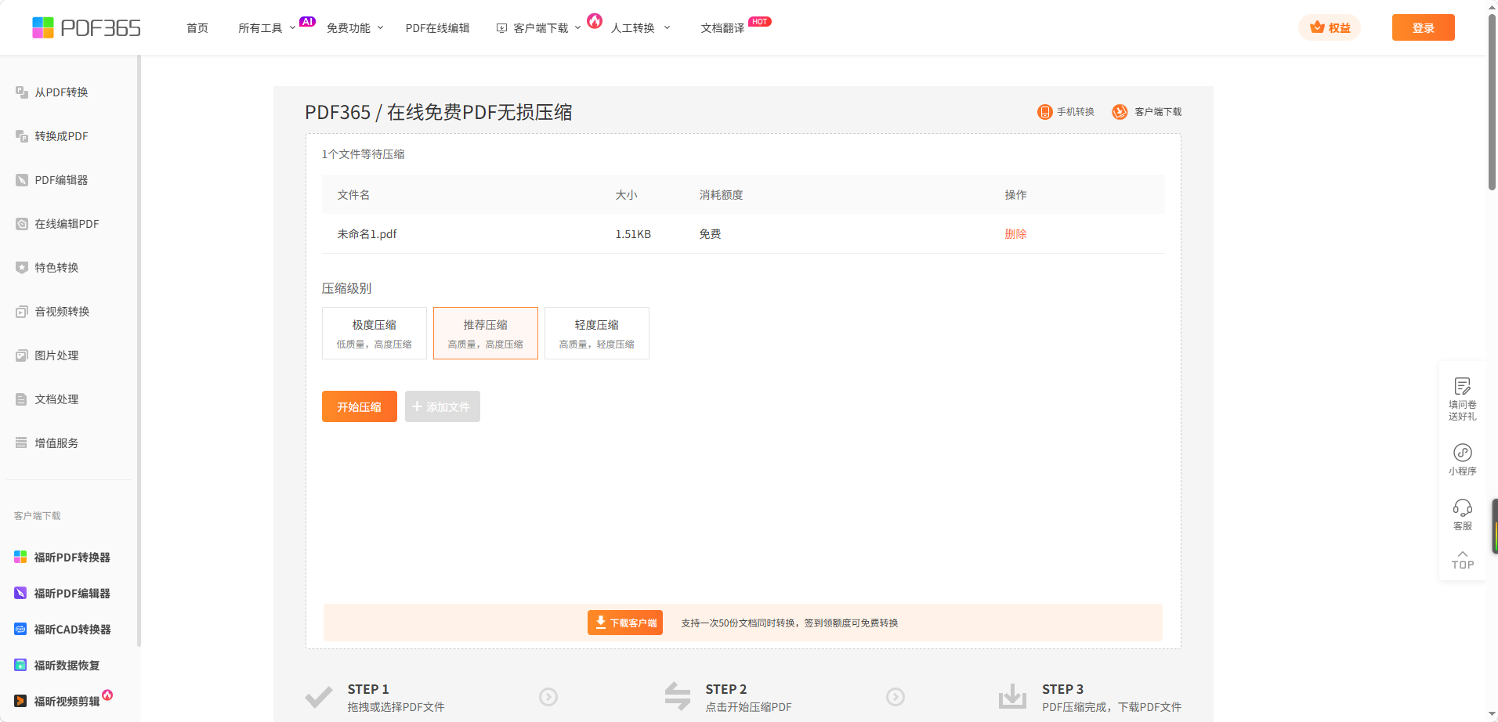This screenshot has width=1498, height=722.
Task: Expand the 人工转换 dropdown menu
Action: pyautogui.click(x=639, y=28)
